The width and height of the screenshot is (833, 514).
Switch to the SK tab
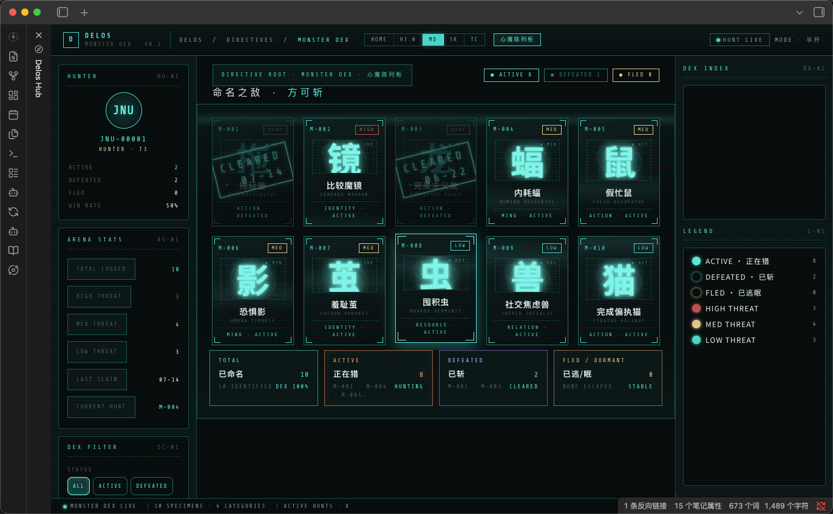(x=454, y=40)
